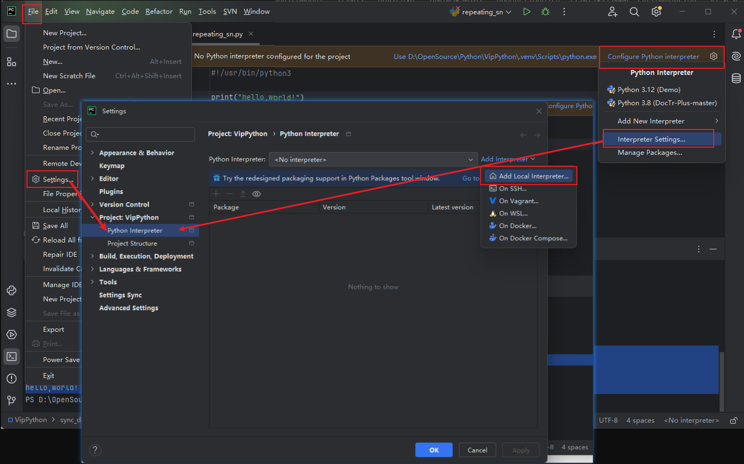The height and width of the screenshot is (464, 744).
Task: Expand Build, Execution, Deployment node
Action: pos(92,256)
